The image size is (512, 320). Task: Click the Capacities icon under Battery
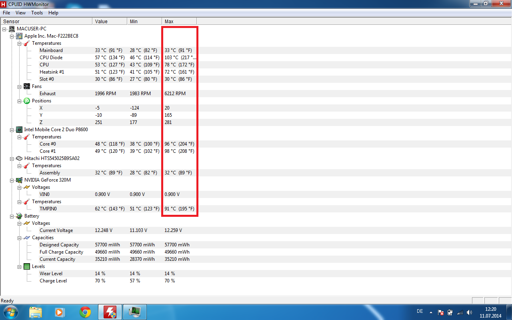pos(27,238)
